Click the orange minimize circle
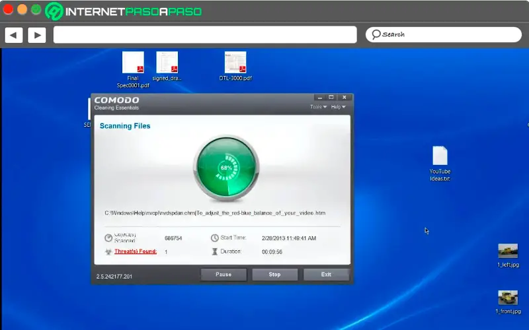The height and width of the screenshot is (330, 529). [22, 9]
